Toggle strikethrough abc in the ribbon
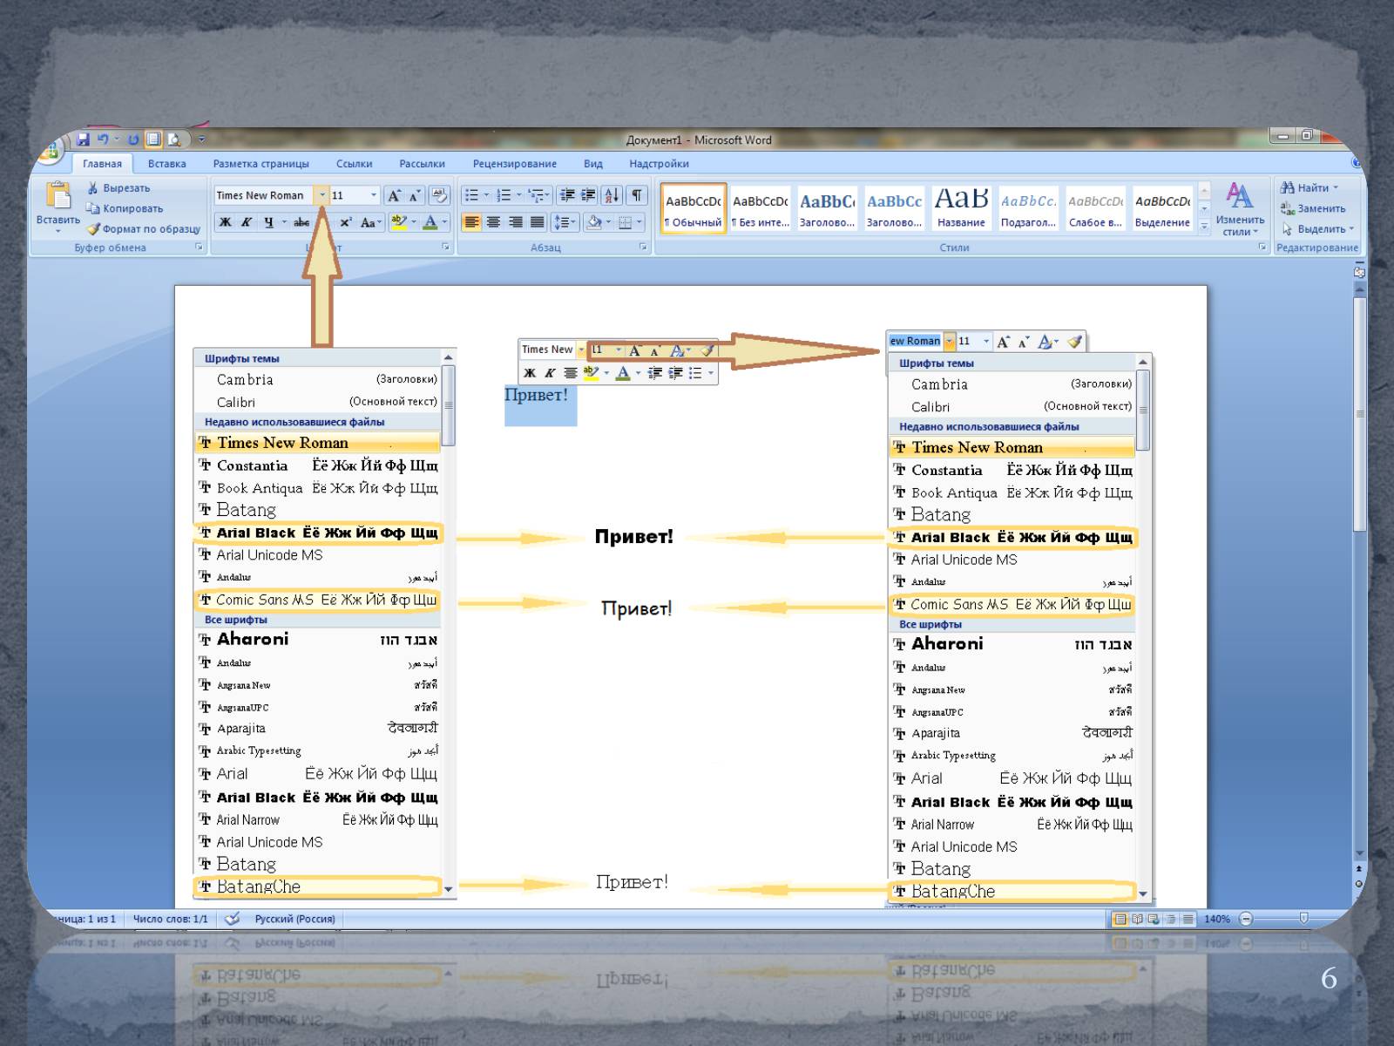1394x1046 pixels. point(301,222)
